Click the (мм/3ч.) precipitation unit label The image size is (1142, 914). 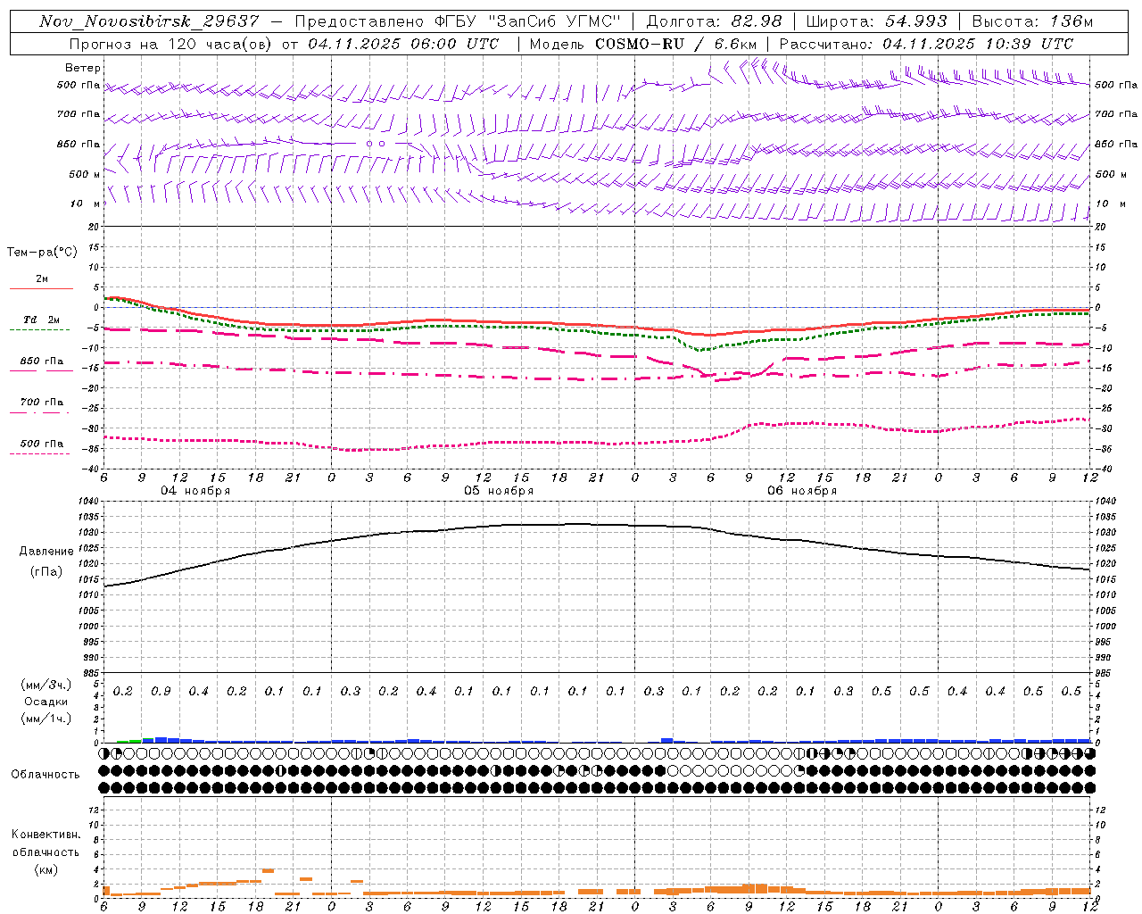[46, 685]
